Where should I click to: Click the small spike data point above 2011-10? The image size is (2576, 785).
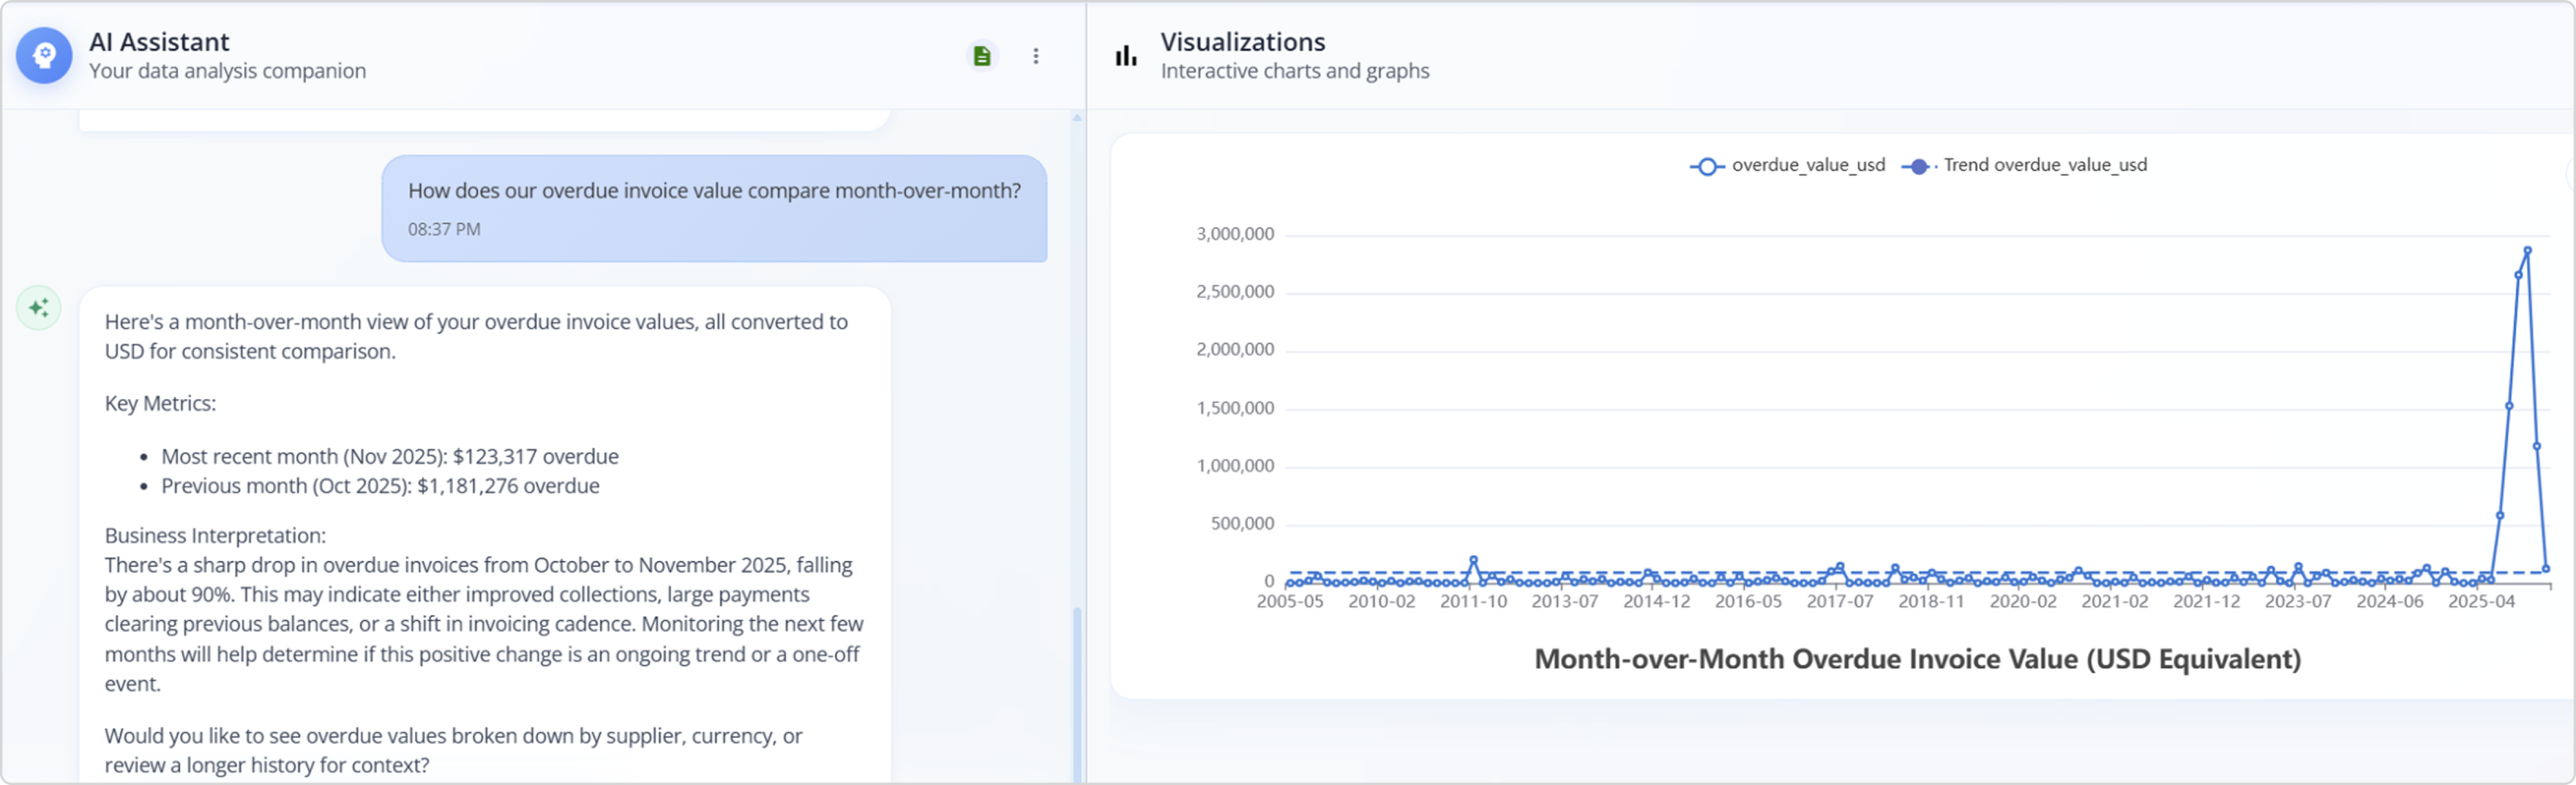point(1473,560)
